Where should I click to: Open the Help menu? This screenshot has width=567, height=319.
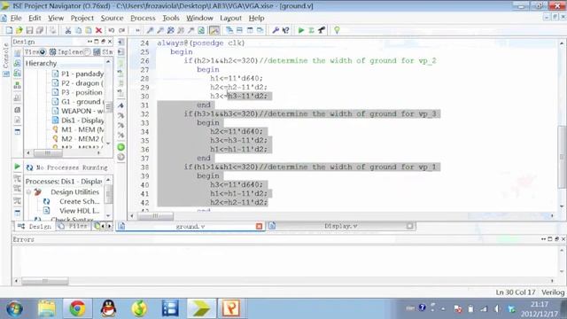pos(256,18)
